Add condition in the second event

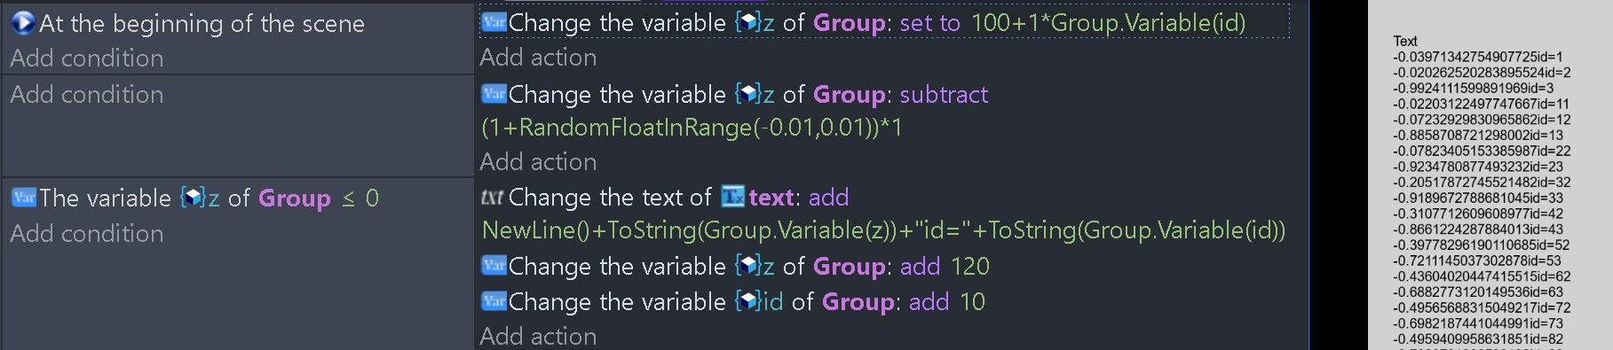point(87,95)
